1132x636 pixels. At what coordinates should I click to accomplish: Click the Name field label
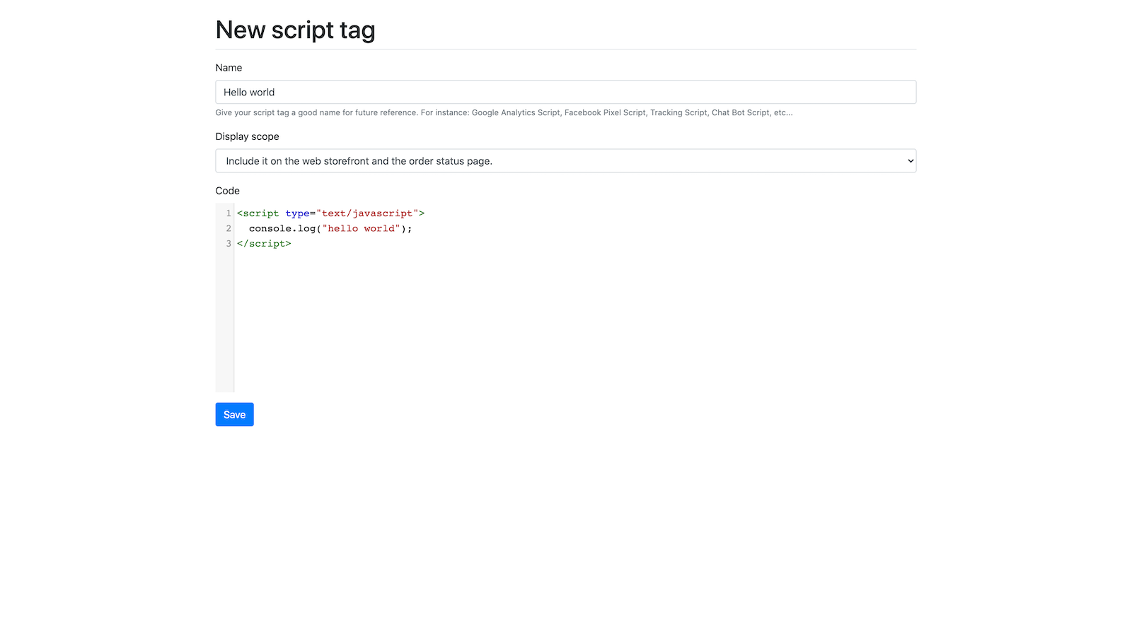(228, 67)
